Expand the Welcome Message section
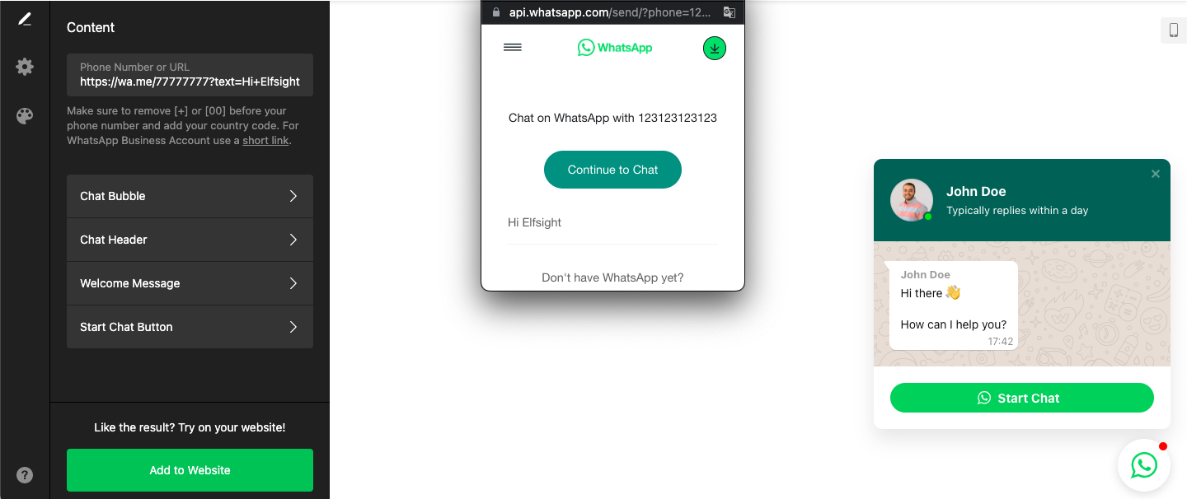The width and height of the screenshot is (1187, 499). (x=190, y=283)
